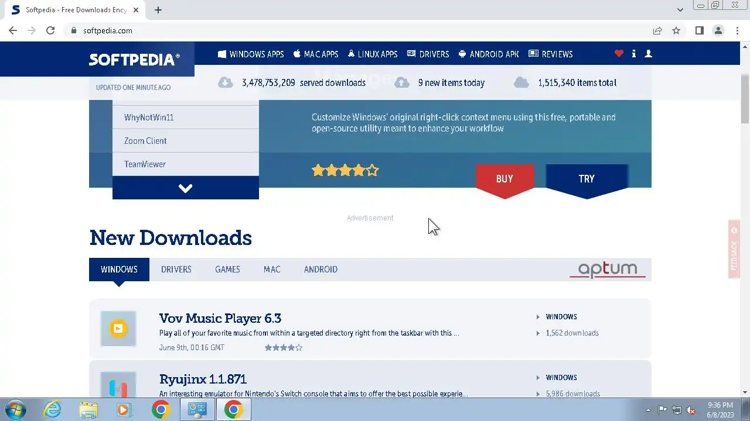Open the LINUX APPS menu
The height and width of the screenshot is (421, 750).
click(373, 54)
